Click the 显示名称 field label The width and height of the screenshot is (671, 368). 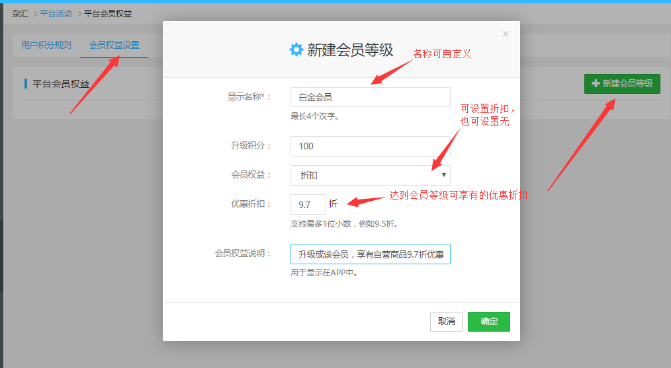(246, 97)
